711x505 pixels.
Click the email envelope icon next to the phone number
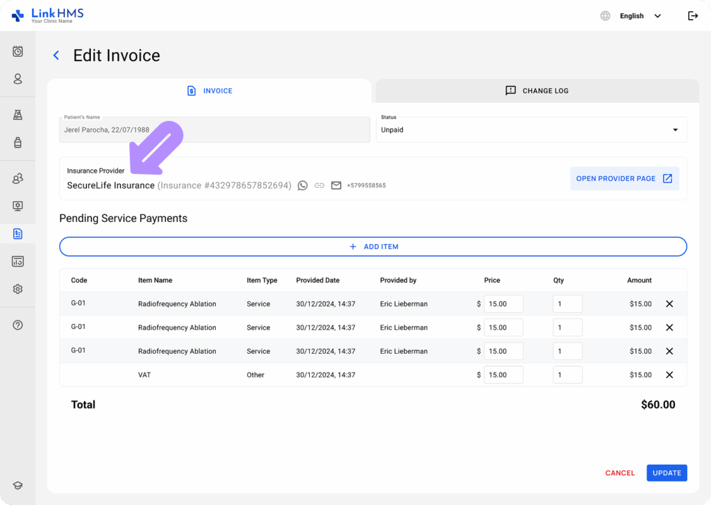[336, 185]
